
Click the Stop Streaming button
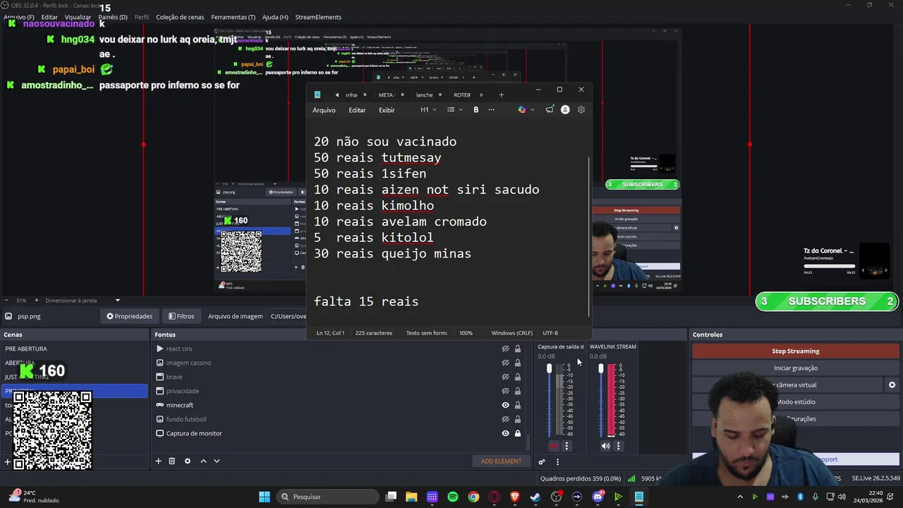[795, 351]
